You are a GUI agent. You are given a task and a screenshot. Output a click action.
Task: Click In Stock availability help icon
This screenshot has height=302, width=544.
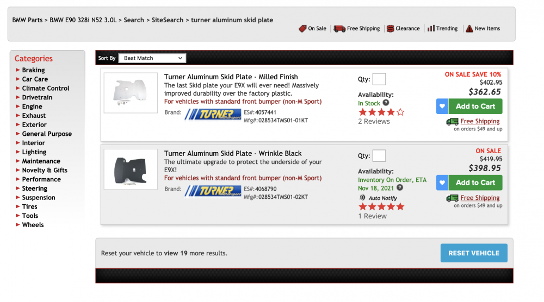coord(386,103)
